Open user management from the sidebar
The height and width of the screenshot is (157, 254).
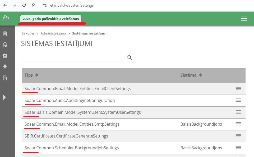5,45
